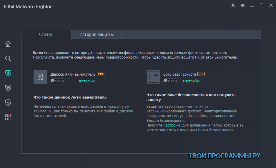Maximize the IObit Malware Fighter window
The width and height of the screenshot is (276, 168).
coord(262,6)
